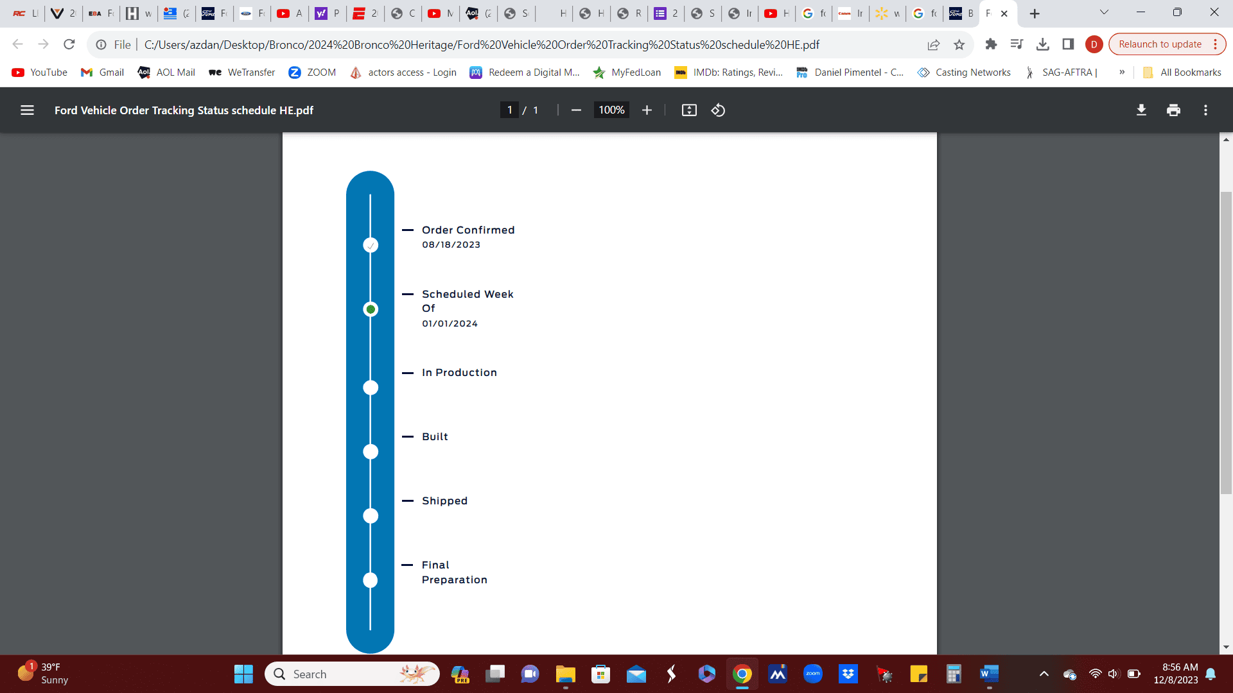Open the Windows Start menu
The image size is (1233, 693).
click(x=243, y=674)
